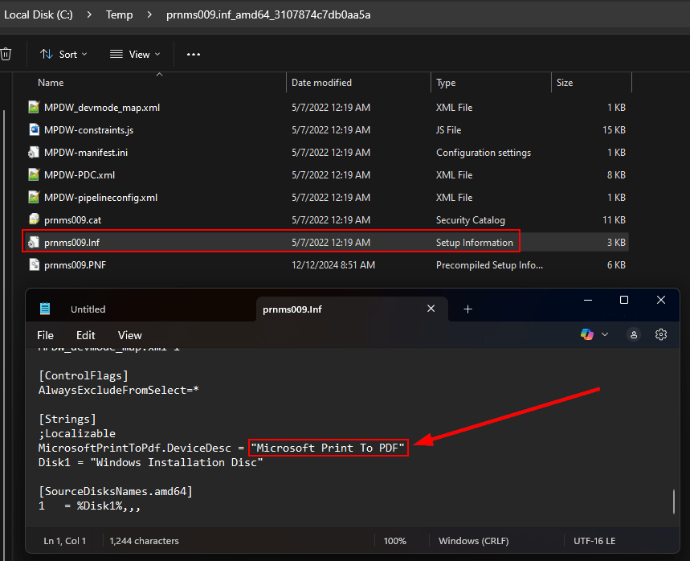690x561 pixels.
Task: Open Notepad View menu
Action: coord(130,335)
